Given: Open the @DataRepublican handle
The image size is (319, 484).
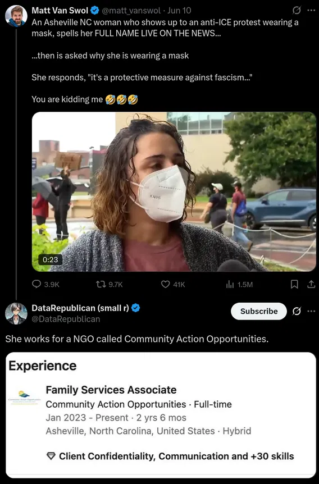Looking at the screenshot, I should coord(66,319).
